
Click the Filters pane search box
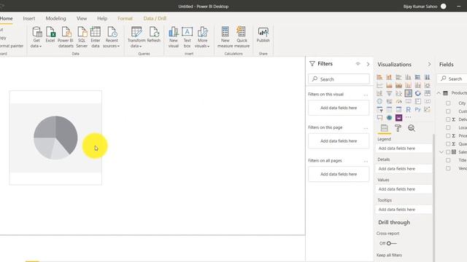pos(339,79)
